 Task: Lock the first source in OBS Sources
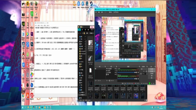[117, 69]
